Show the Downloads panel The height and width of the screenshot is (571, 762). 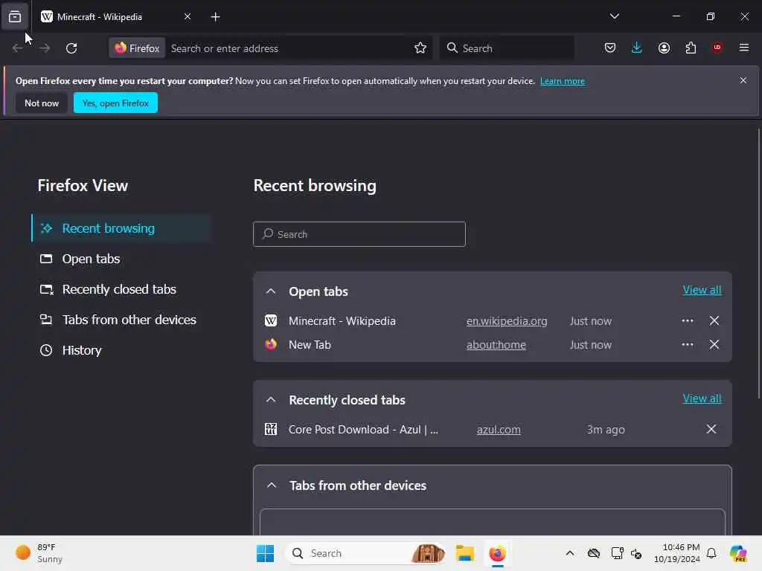[x=637, y=48]
